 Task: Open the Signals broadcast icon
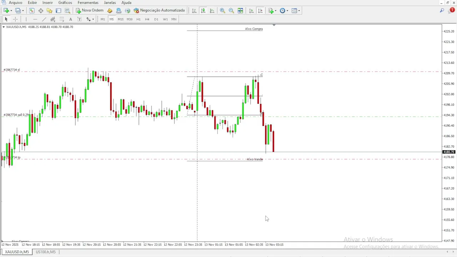[127, 11]
